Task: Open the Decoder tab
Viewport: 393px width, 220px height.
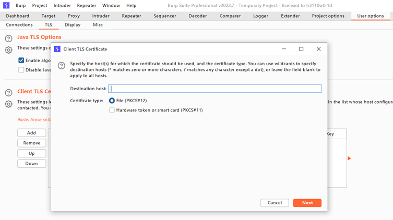Action: point(198,16)
